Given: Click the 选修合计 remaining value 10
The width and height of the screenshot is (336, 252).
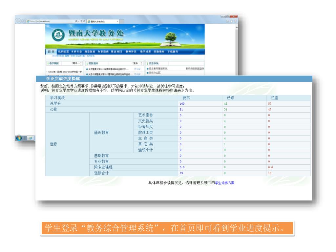Looking at the screenshot, I should 270,173.
